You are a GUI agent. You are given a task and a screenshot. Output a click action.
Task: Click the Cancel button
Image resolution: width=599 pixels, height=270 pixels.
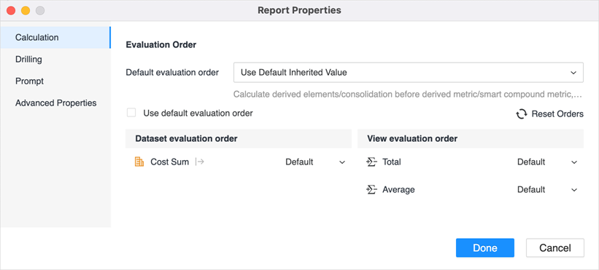(x=555, y=248)
